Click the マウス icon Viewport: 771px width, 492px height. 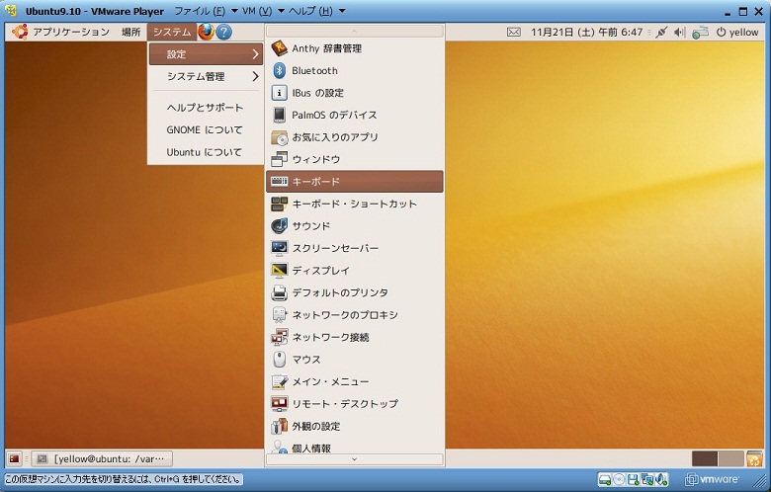click(x=280, y=360)
